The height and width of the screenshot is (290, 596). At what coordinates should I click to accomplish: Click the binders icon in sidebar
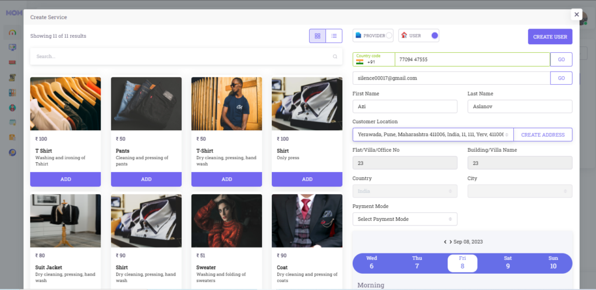pyautogui.click(x=13, y=92)
